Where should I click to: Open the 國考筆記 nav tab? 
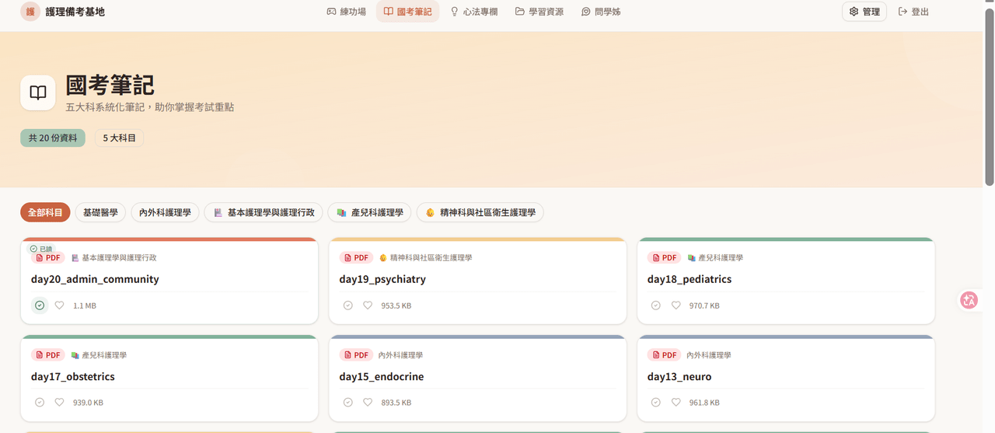coord(407,12)
